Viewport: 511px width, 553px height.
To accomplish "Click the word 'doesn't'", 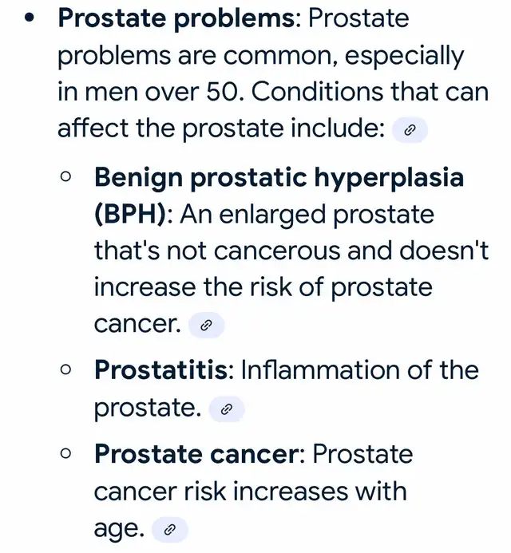I will coord(444,250).
